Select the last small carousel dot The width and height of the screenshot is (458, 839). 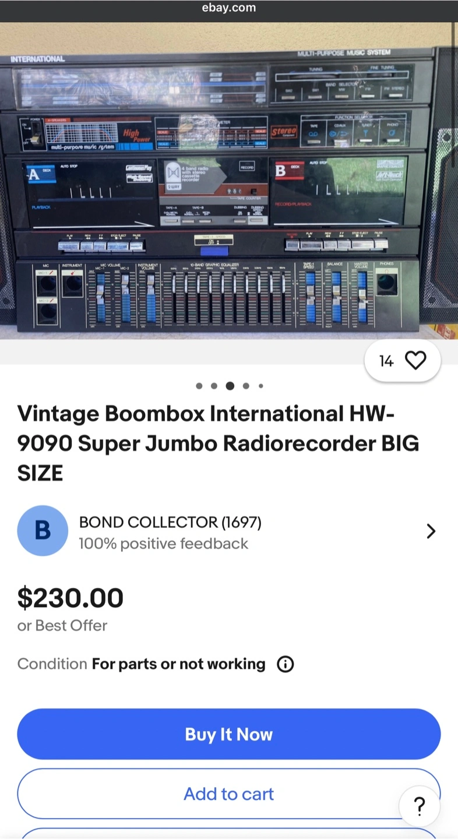tap(260, 386)
